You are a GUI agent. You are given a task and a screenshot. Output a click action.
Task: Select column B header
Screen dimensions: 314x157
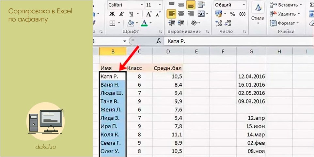[113, 51]
